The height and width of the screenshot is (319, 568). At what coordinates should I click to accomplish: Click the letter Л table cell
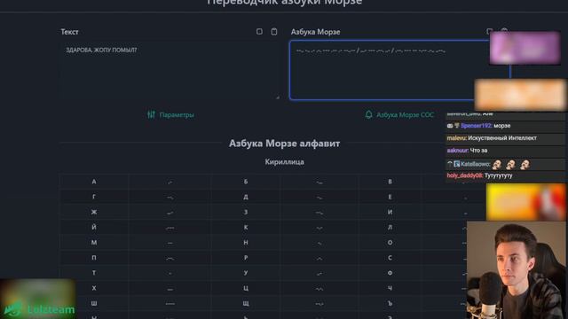click(x=390, y=227)
